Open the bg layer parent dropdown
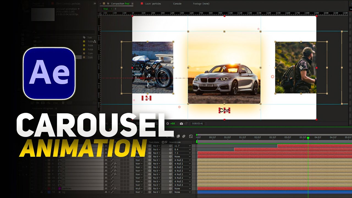 coord(182,192)
